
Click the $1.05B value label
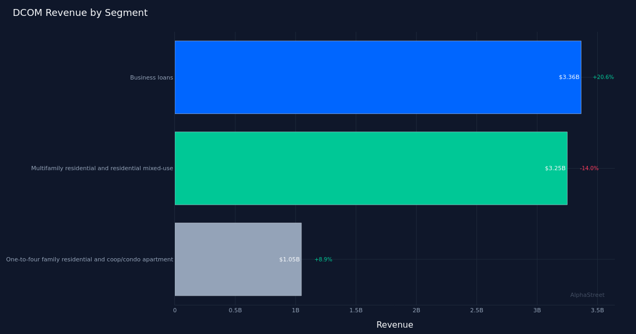pyautogui.click(x=289, y=259)
